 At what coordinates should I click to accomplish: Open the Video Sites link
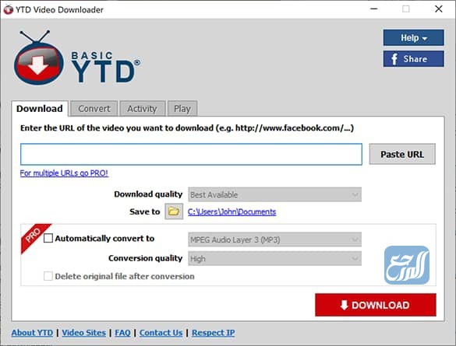tap(83, 333)
